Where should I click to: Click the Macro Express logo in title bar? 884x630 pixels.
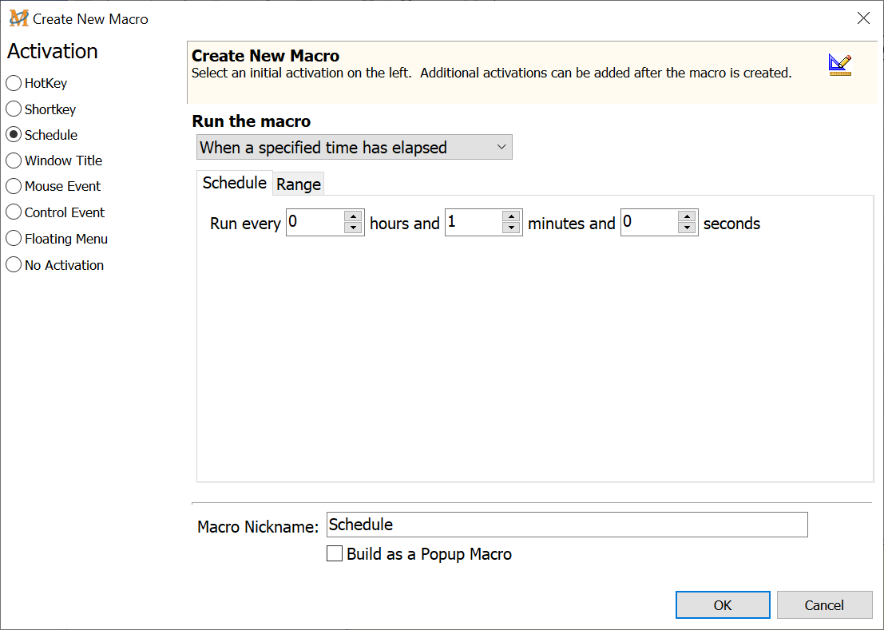pyautogui.click(x=18, y=18)
